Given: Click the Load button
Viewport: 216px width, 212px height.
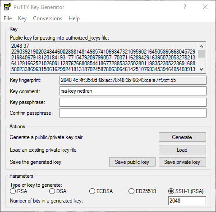Looking at the screenshot, I should [x=182, y=150].
